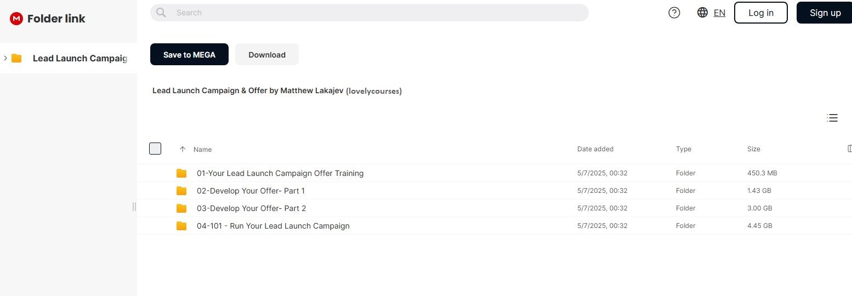This screenshot has height=296, width=852.
Task: Tick the select-all checkbox in header
Action: [x=155, y=149]
